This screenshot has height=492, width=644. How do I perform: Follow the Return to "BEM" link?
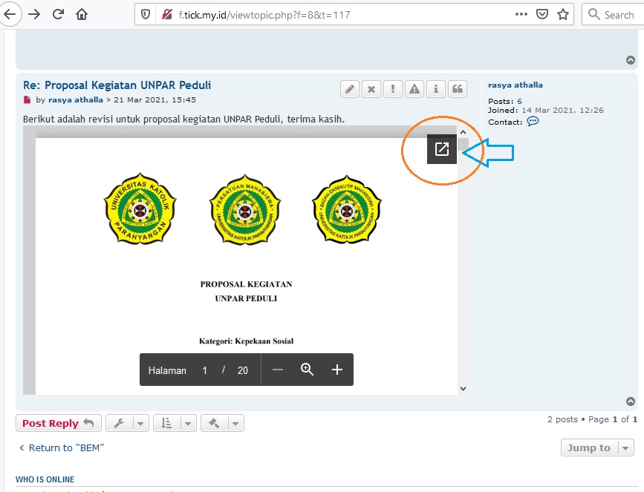[x=61, y=447]
